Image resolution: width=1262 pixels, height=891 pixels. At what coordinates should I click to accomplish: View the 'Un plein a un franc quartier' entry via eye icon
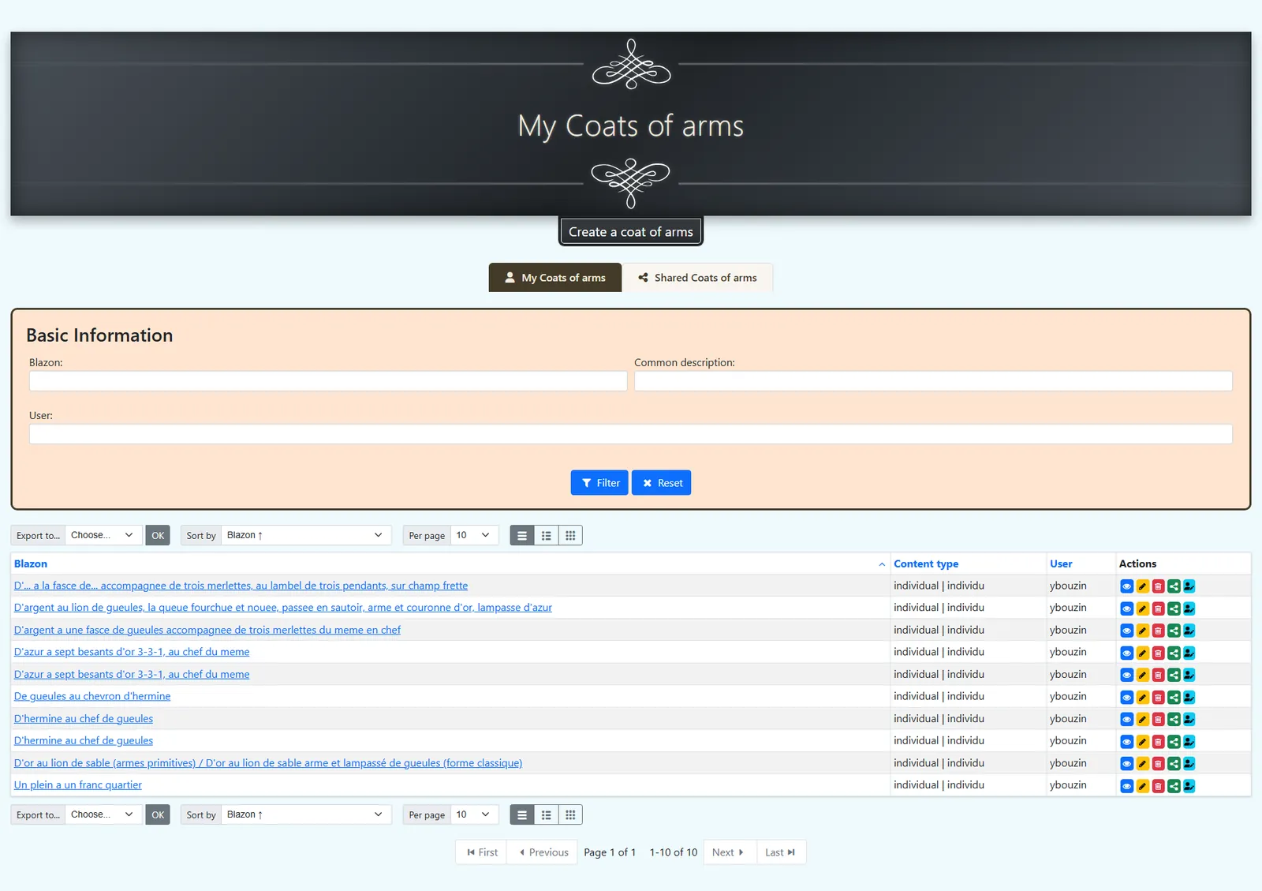pos(1126,786)
